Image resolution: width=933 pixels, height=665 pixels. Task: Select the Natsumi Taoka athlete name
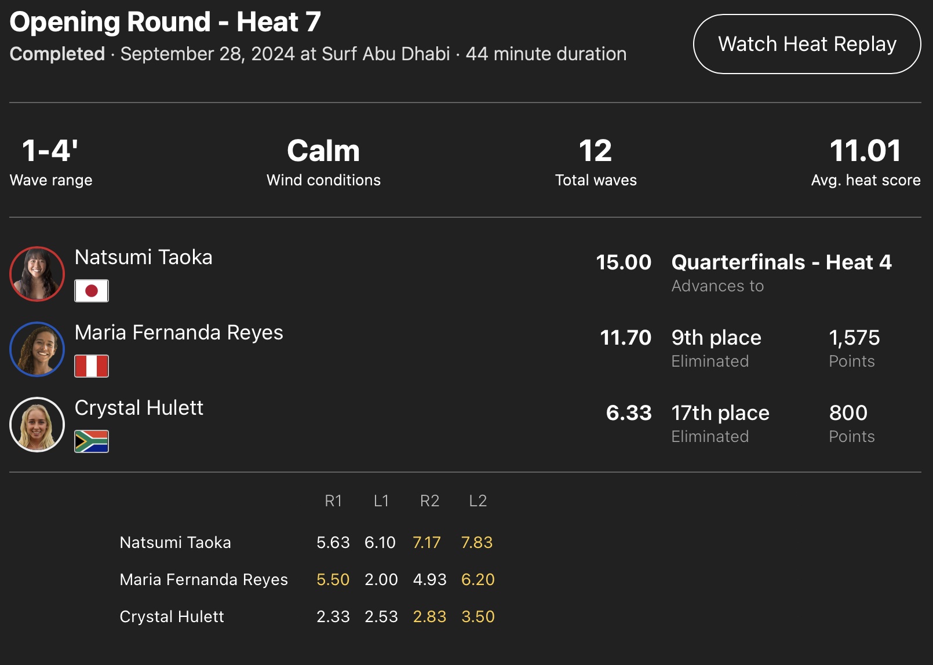click(144, 257)
